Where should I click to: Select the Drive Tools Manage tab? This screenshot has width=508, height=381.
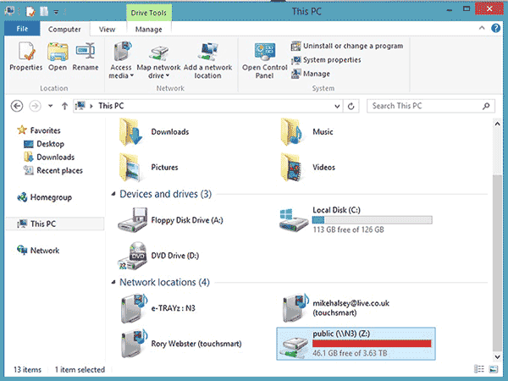tap(148, 29)
